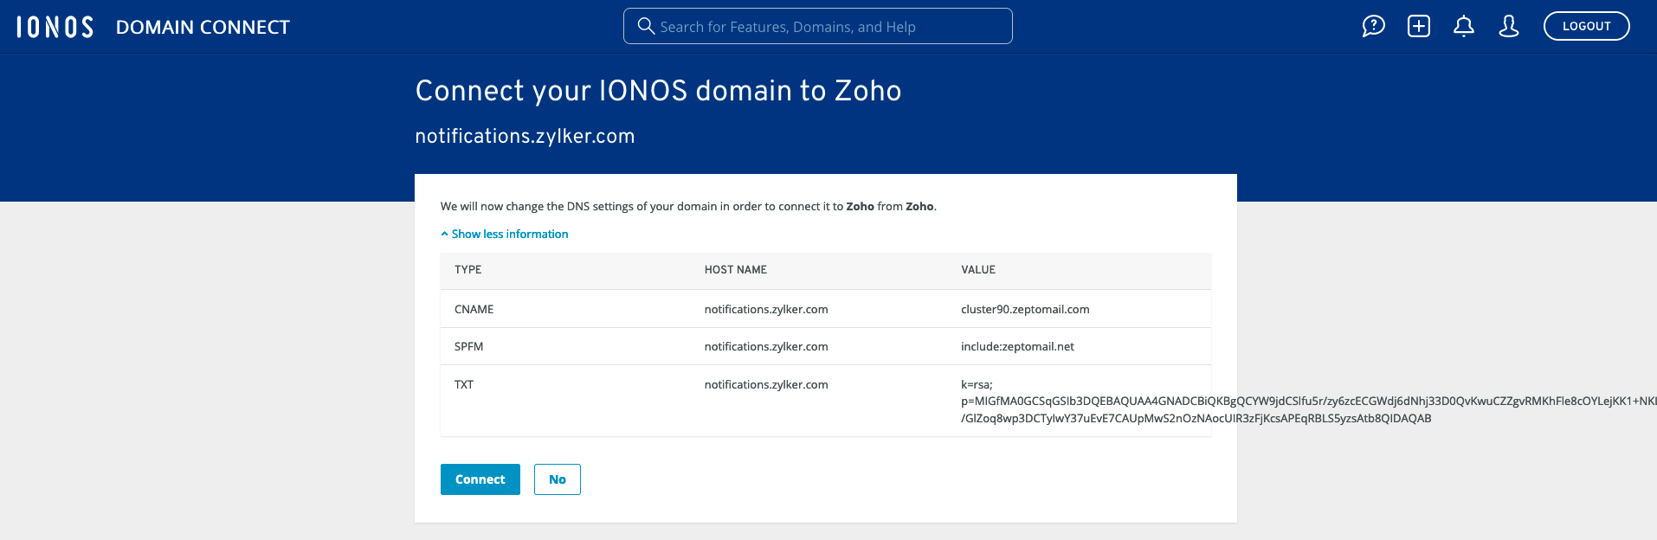Click the host name in the TXT row
This screenshot has height=540, width=1657.
[766, 384]
